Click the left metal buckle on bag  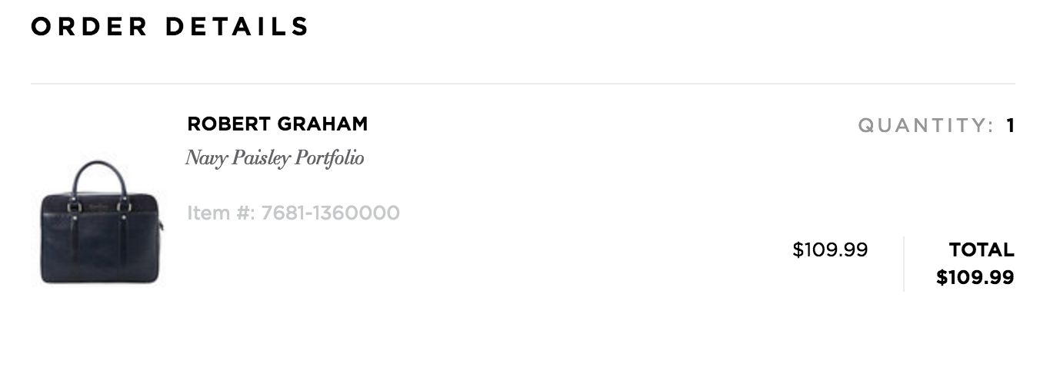click(x=75, y=206)
